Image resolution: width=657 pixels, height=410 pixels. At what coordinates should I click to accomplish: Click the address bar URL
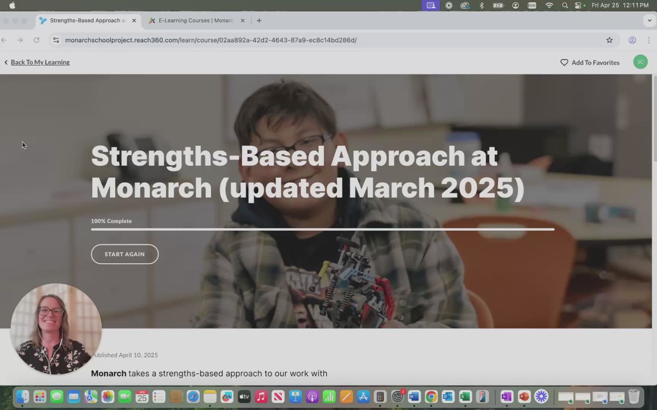(211, 40)
